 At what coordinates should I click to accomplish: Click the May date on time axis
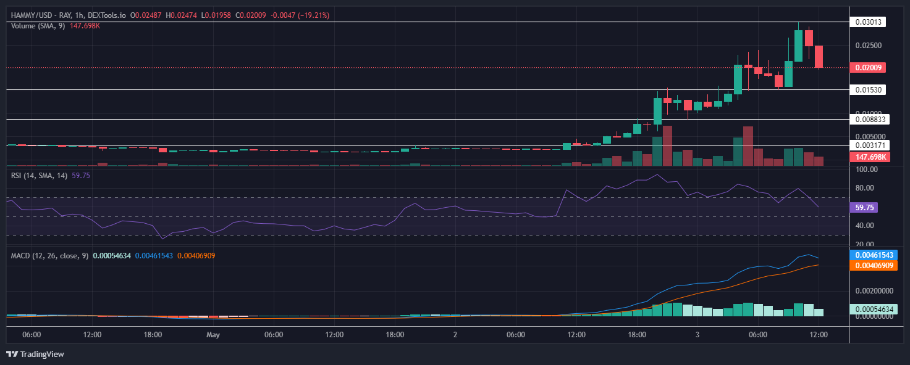(213, 335)
